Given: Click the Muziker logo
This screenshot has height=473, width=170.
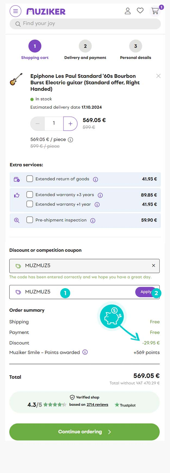Looking at the screenshot, I should (46, 11).
